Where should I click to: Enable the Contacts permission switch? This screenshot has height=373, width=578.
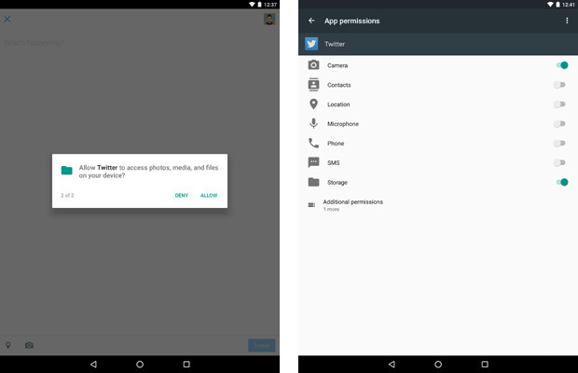click(559, 85)
